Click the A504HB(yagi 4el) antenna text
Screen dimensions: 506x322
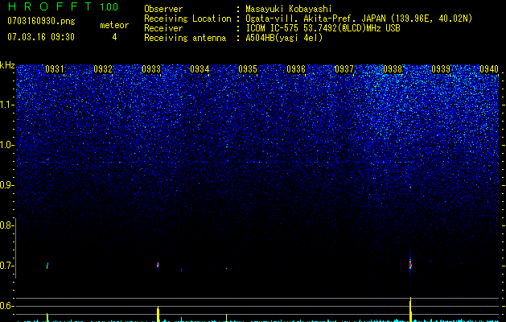(284, 38)
